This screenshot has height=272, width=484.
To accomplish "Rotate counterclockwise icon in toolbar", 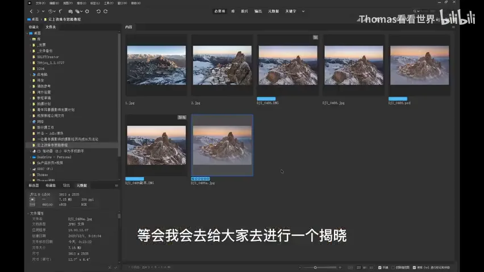I will click(98, 11).
